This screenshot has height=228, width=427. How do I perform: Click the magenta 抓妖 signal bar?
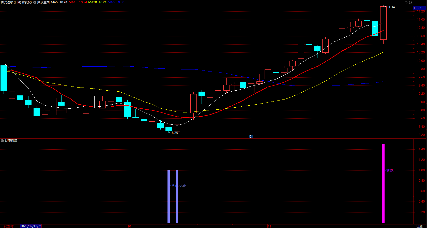click(x=383, y=183)
